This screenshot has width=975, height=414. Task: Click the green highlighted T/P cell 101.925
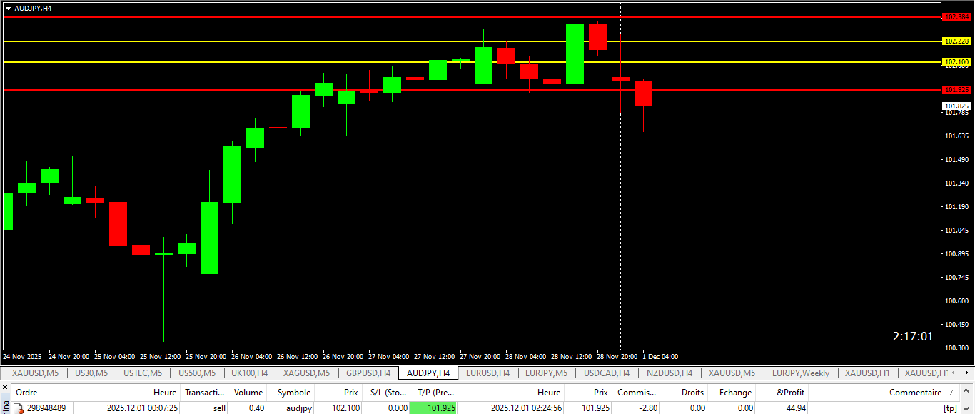(434, 408)
